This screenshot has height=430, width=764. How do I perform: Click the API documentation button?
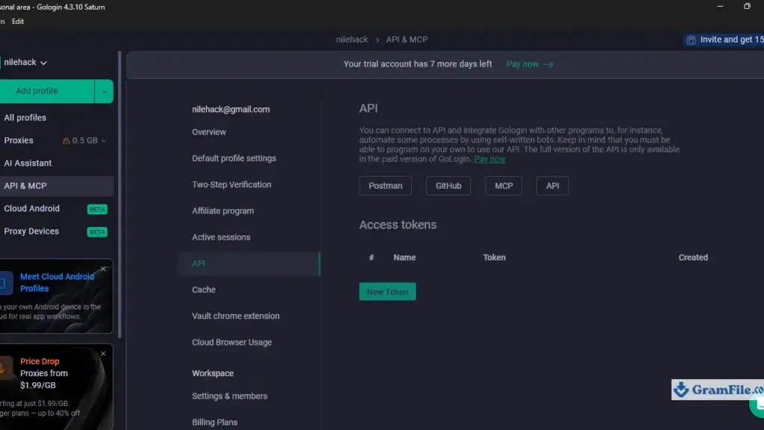point(553,186)
